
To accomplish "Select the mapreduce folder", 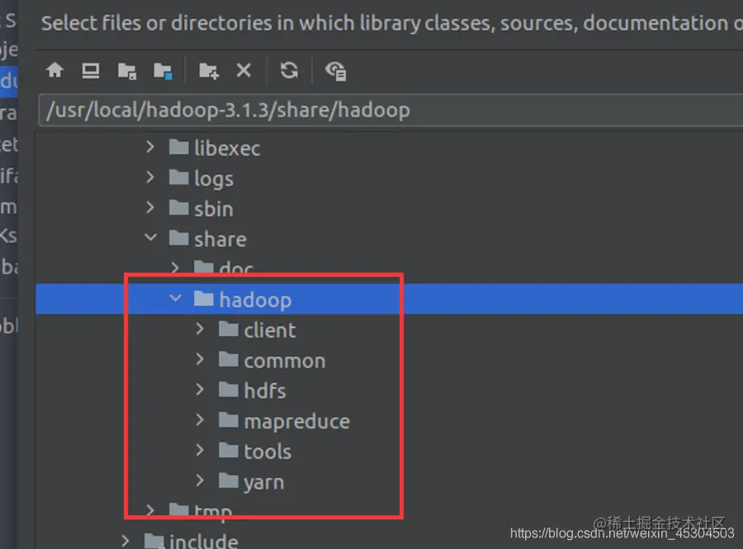I will 285,421.
